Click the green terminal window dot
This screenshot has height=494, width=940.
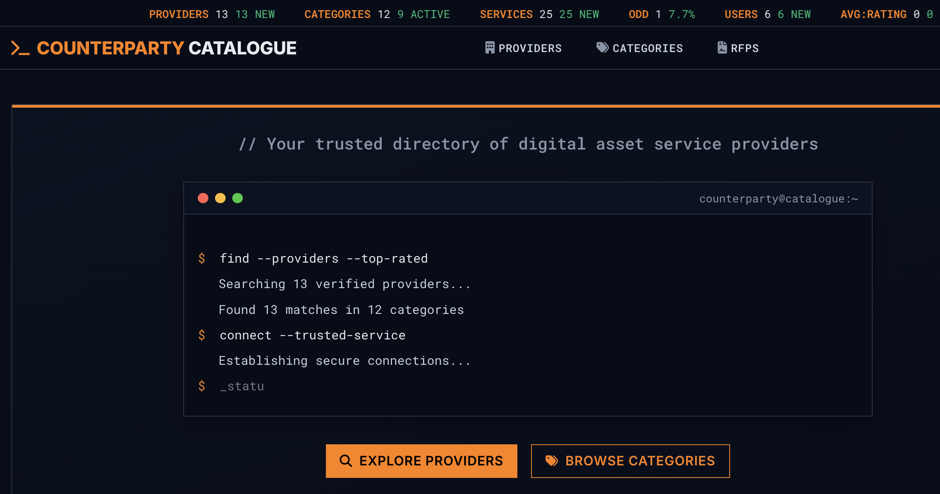[238, 198]
